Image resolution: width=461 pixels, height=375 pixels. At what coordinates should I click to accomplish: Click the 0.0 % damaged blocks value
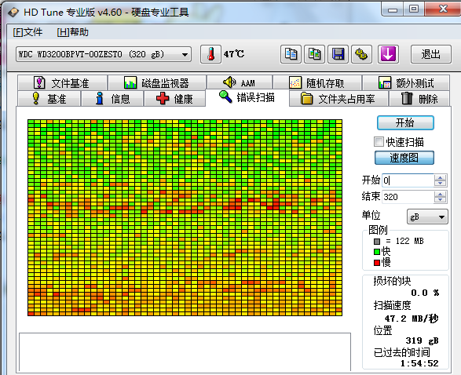point(425,293)
